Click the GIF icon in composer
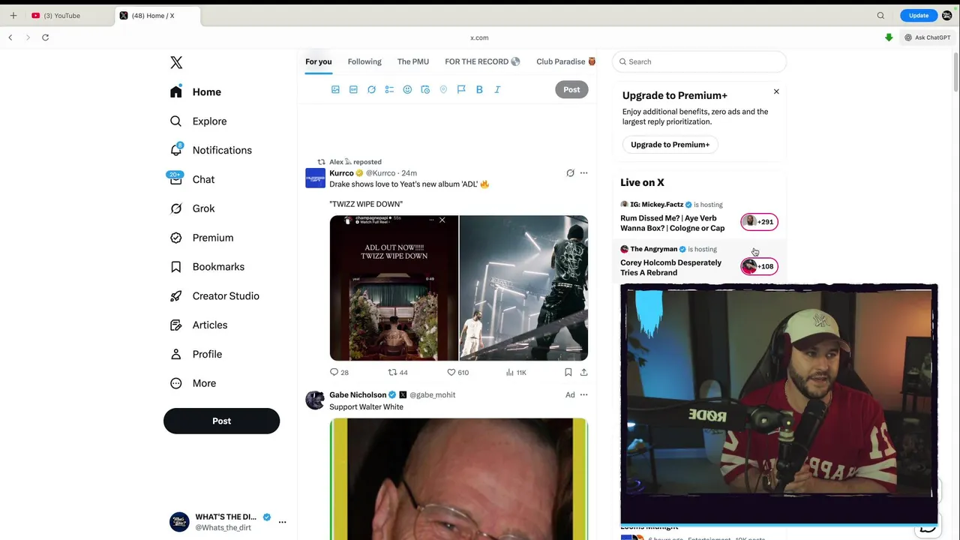Image resolution: width=960 pixels, height=540 pixels. click(x=353, y=89)
